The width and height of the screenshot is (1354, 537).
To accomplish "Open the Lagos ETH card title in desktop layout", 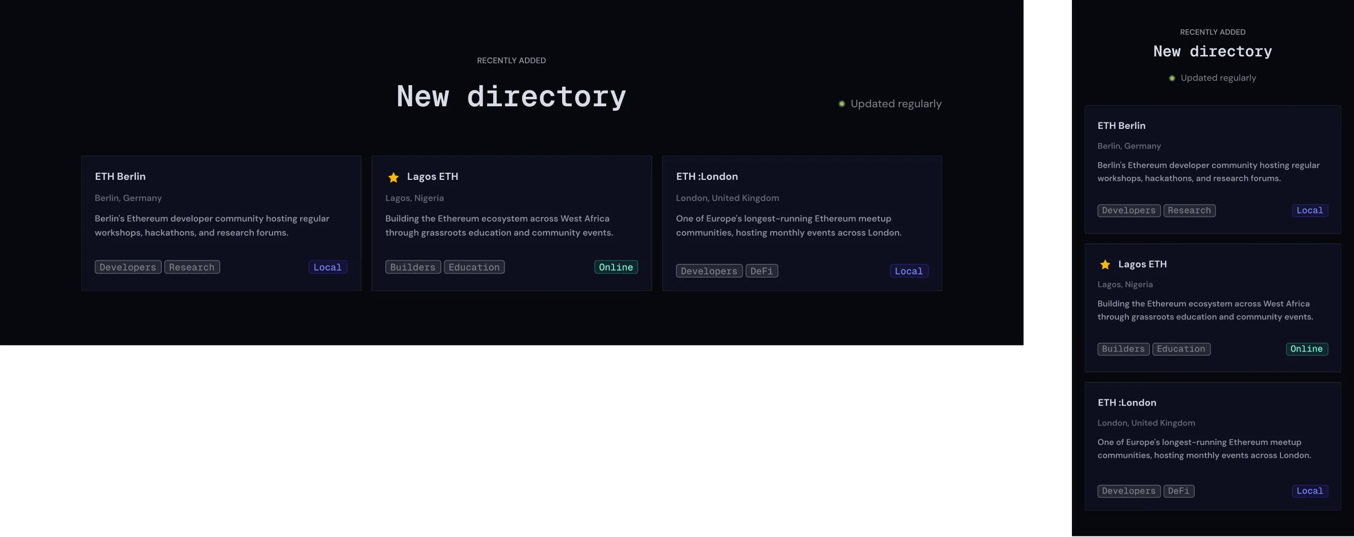I will (433, 176).
